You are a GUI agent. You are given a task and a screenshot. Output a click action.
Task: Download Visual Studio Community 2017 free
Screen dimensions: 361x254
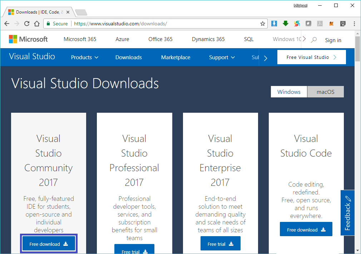point(49,244)
